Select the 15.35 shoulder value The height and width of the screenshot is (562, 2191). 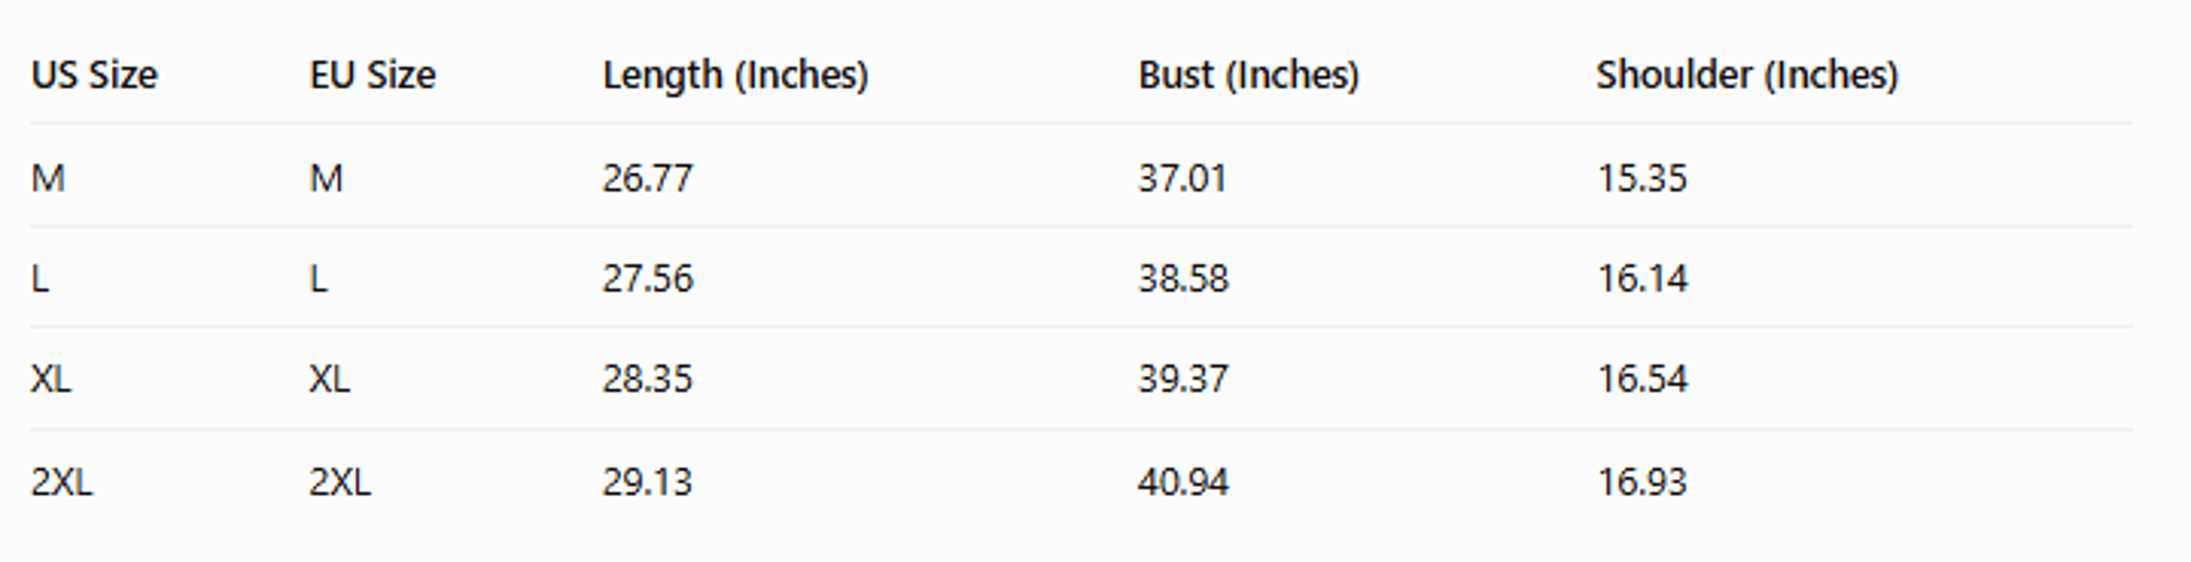pyautogui.click(x=1642, y=178)
